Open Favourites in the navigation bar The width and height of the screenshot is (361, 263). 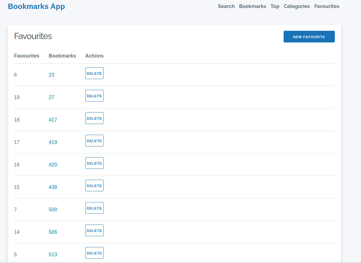(327, 6)
